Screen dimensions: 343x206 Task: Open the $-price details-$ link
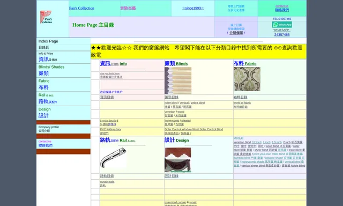coord(109,121)
